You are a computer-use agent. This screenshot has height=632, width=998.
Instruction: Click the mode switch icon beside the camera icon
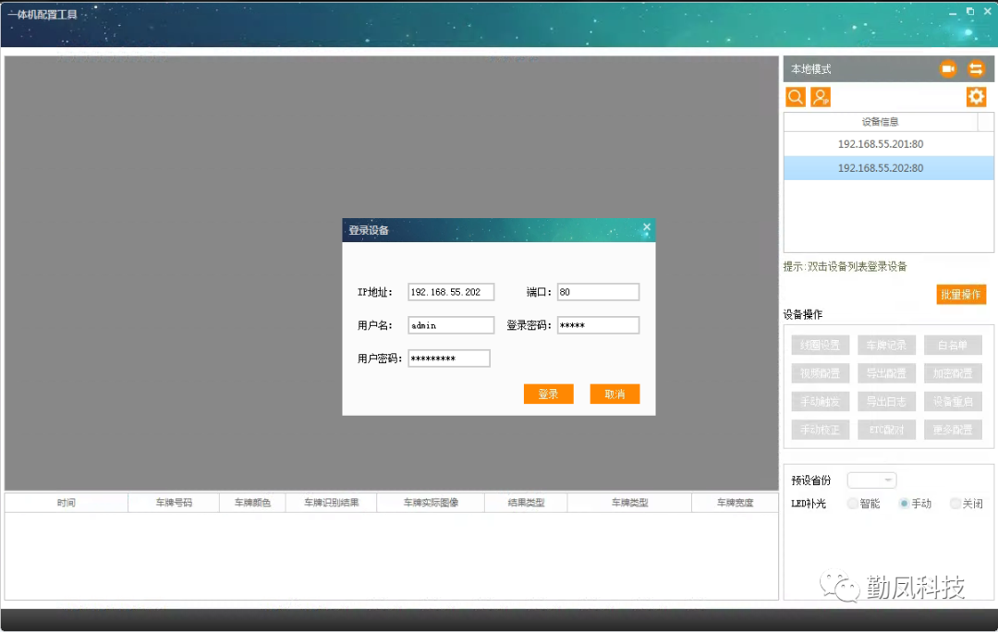pyautogui.click(x=976, y=68)
